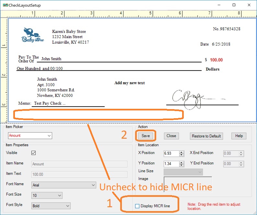Screen dimensions: 257x215
Task: Select the Memo text 'Test Pay Check ...'
Action: pyautogui.click(x=50, y=103)
